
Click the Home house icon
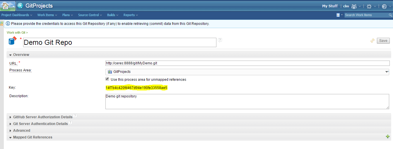(x=5, y=6)
